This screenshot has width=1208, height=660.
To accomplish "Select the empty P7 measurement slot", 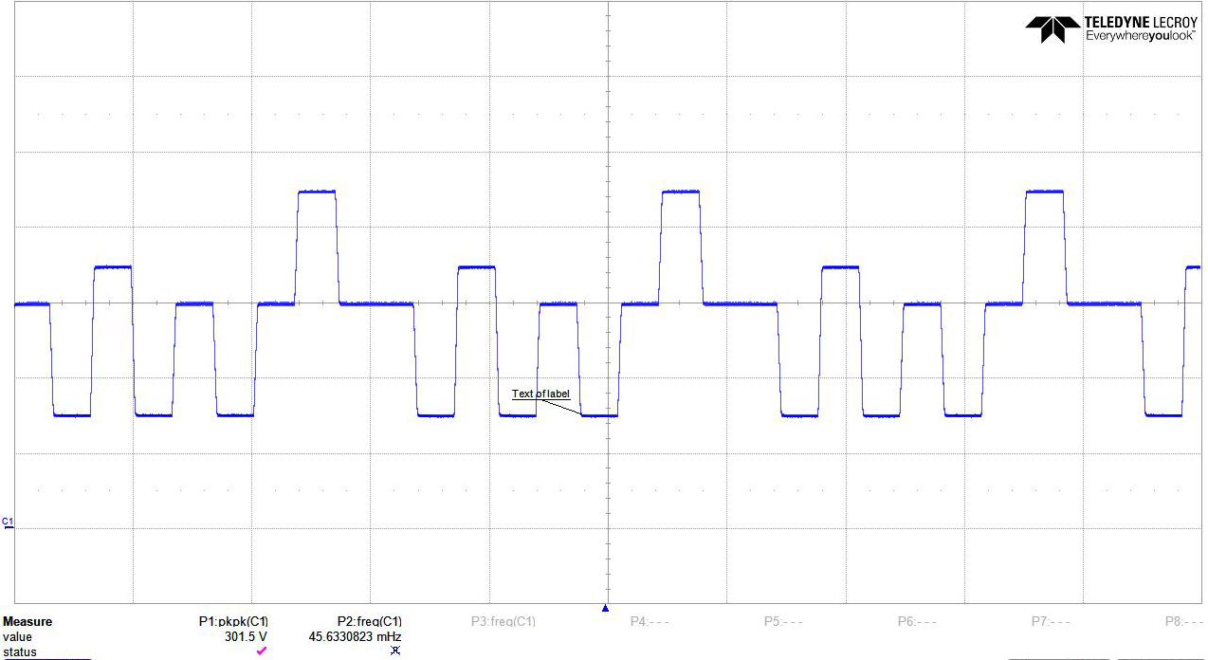I will [x=1052, y=621].
